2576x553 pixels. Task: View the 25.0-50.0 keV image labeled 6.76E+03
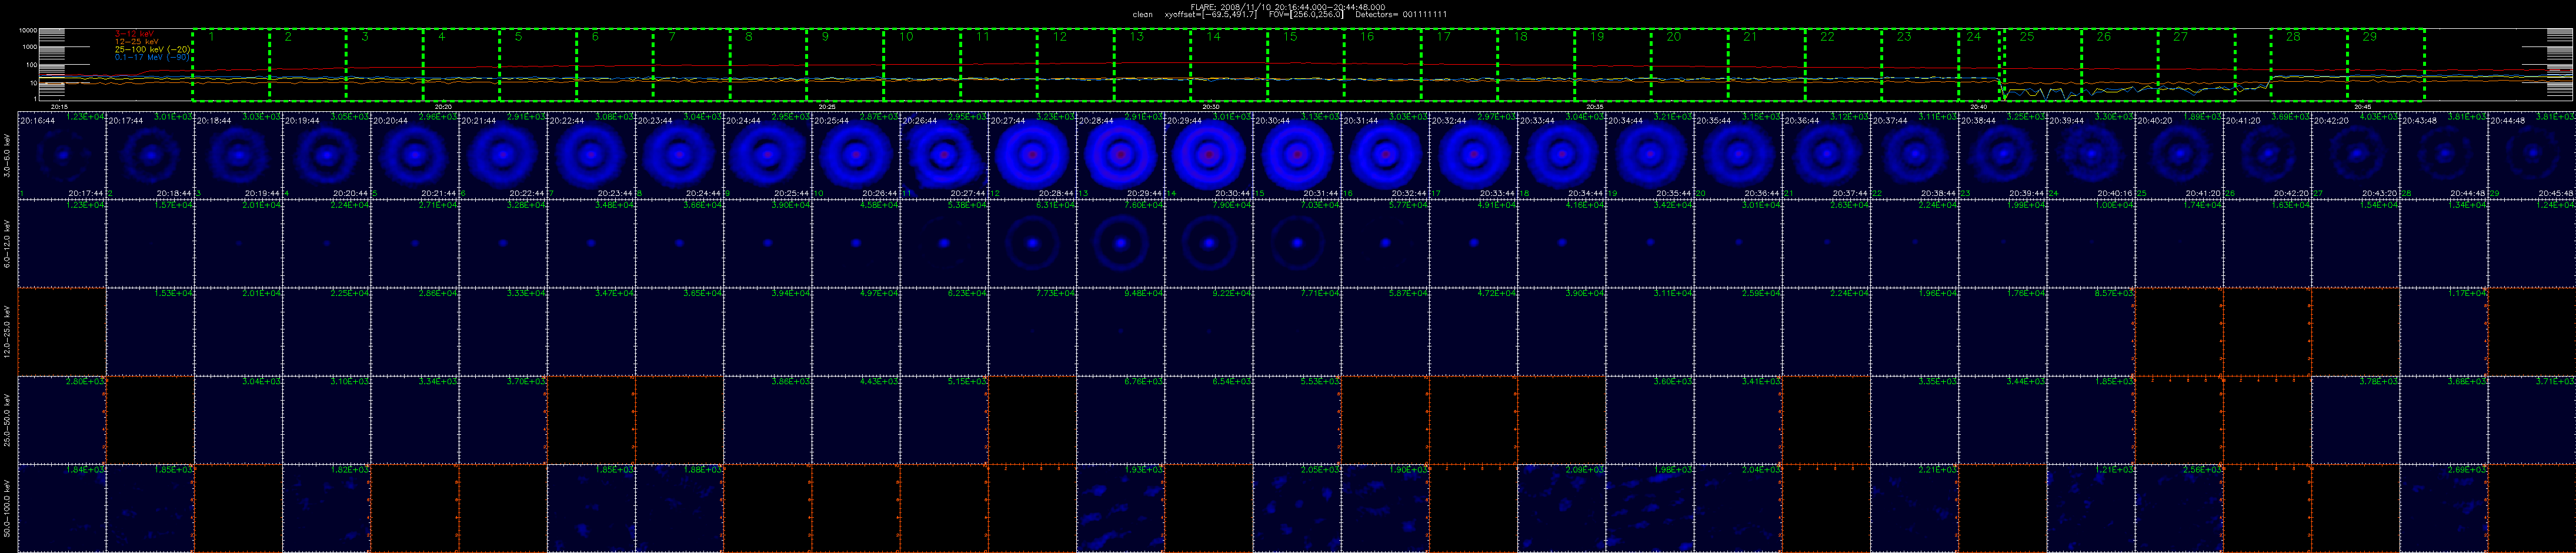click(x=1120, y=419)
